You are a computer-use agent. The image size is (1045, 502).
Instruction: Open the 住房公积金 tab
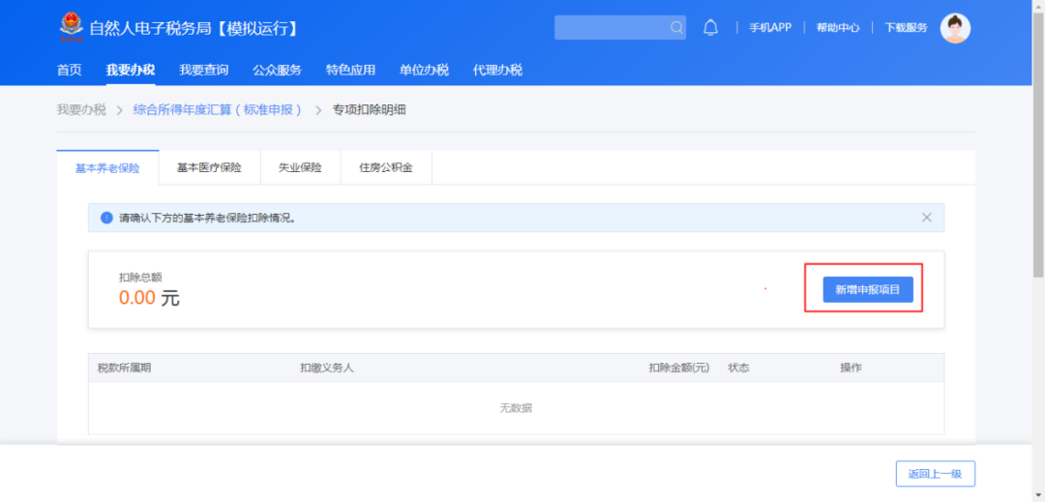click(386, 167)
